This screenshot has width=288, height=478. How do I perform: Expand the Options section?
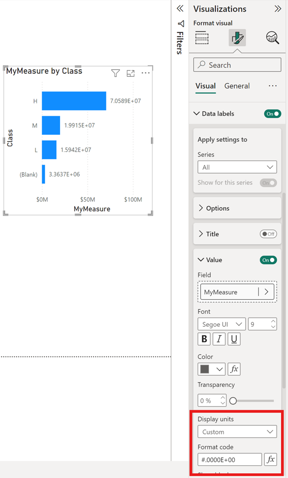click(x=201, y=208)
